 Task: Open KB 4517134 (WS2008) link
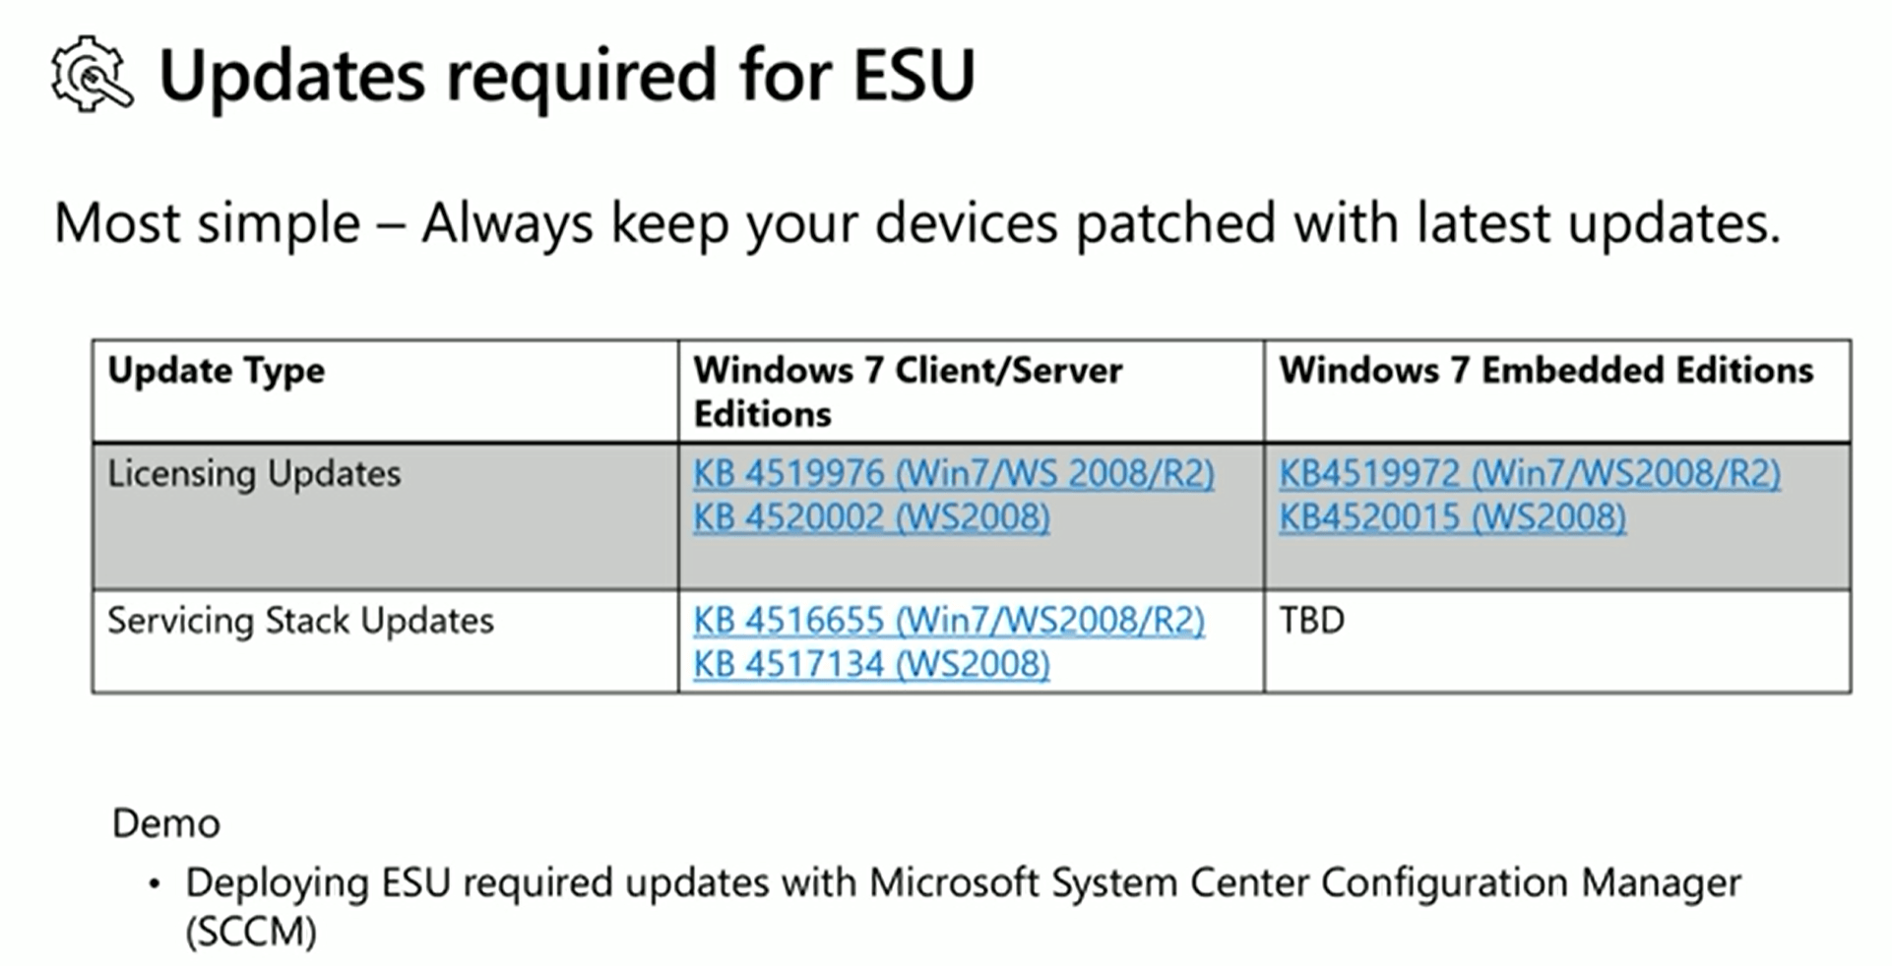(871, 665)
